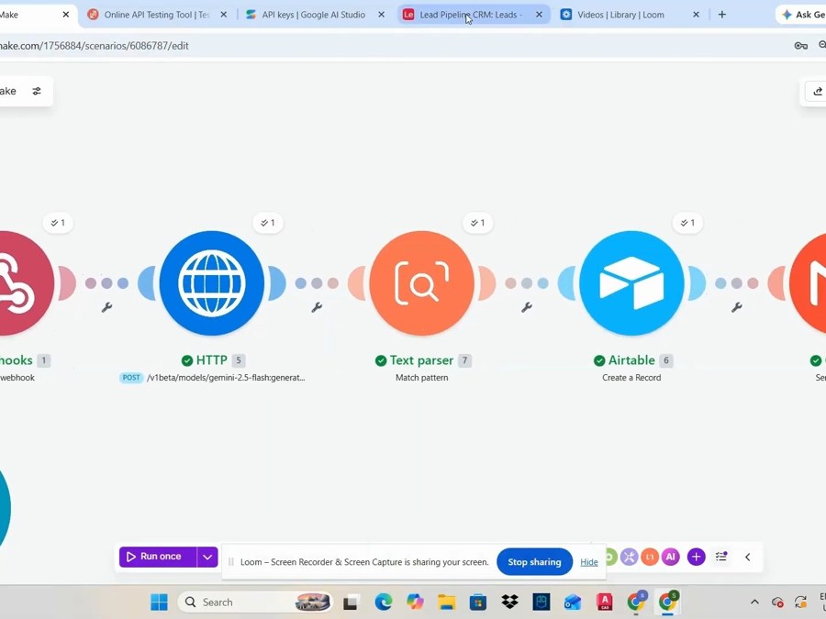Click Windows Start button

pyautogui.click(x=159, y=601)
